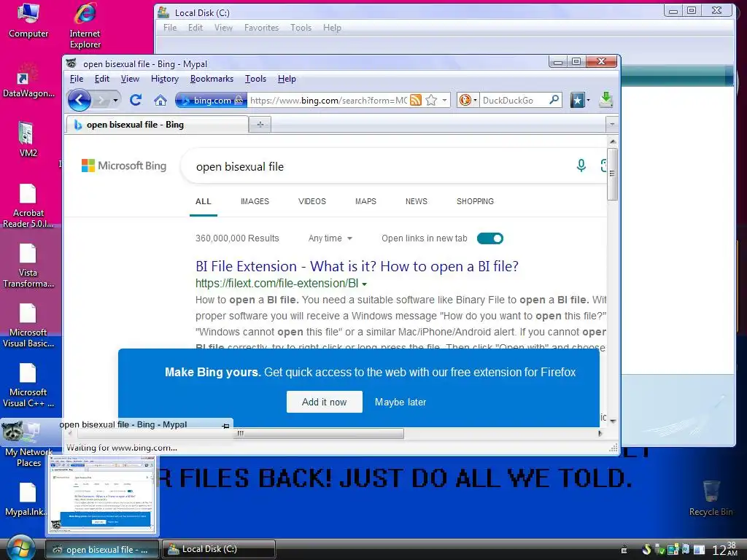Screen dimensions: 747x560
Task: Select the 'open bisexual file - Bing' tab
Action: coord(158,125)
